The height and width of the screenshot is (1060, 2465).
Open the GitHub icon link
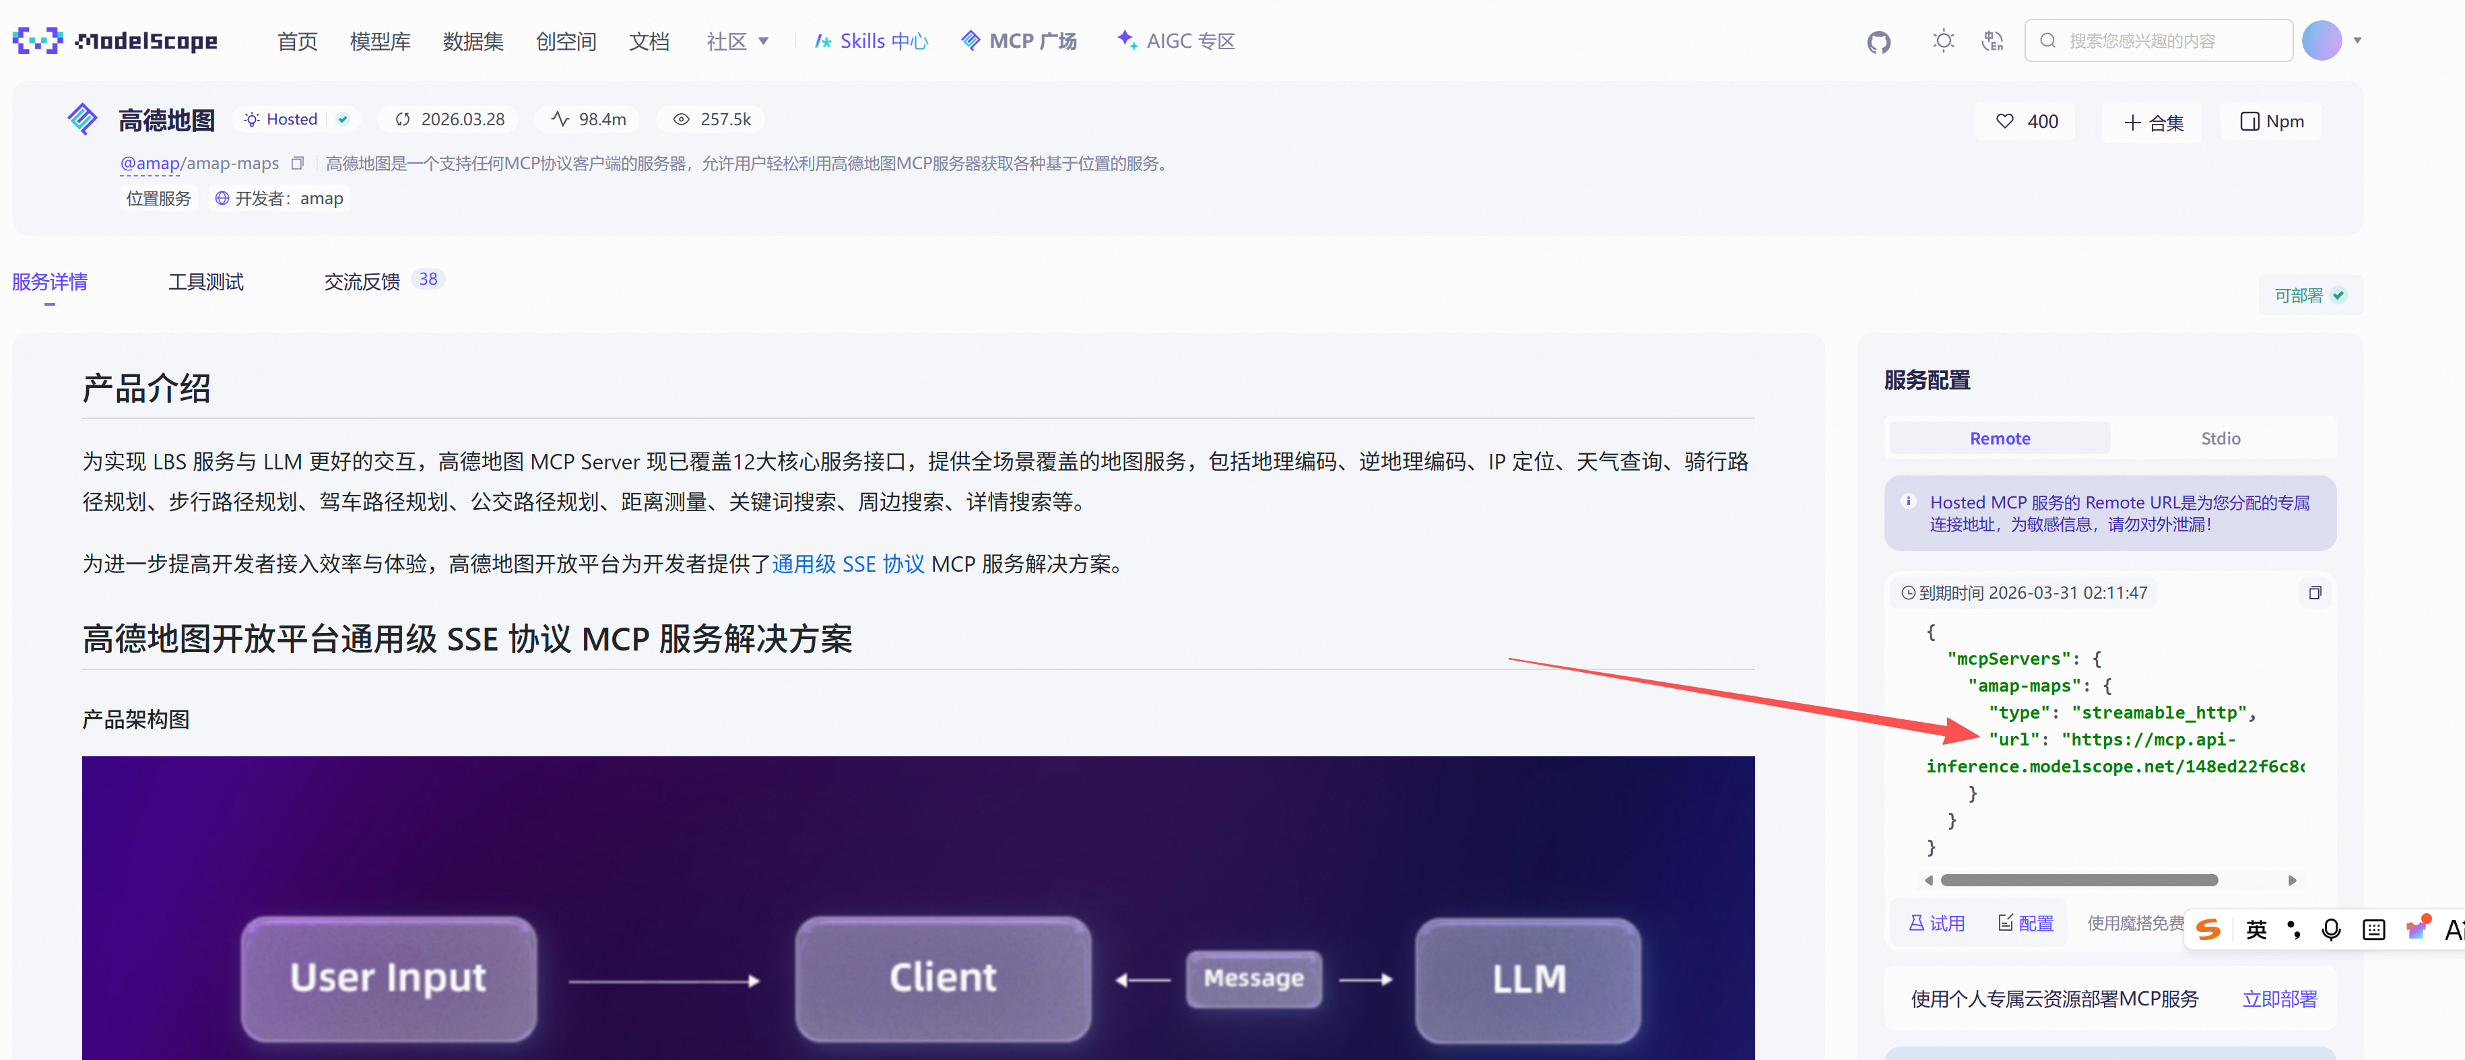click(x=1878, y=41)
